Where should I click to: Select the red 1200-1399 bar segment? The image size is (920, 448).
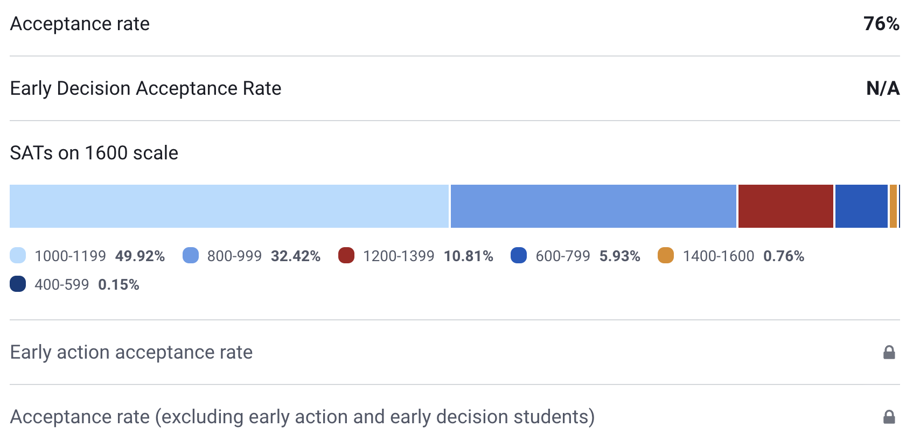(x=785, y=206)
